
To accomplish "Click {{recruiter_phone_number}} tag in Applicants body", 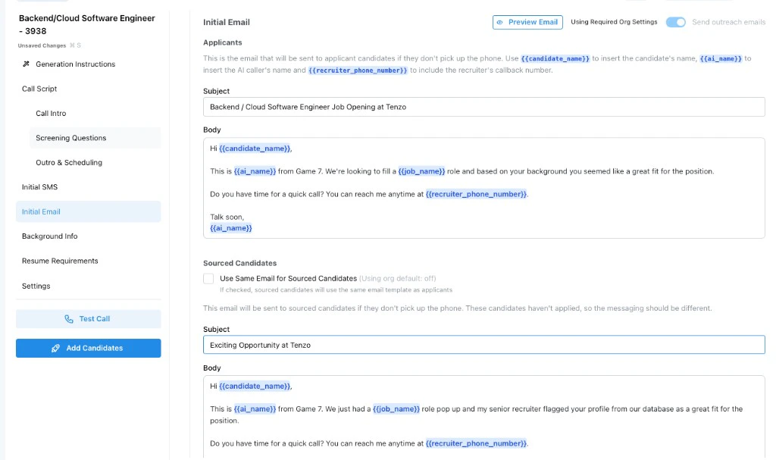I will (x=476, y=194).
